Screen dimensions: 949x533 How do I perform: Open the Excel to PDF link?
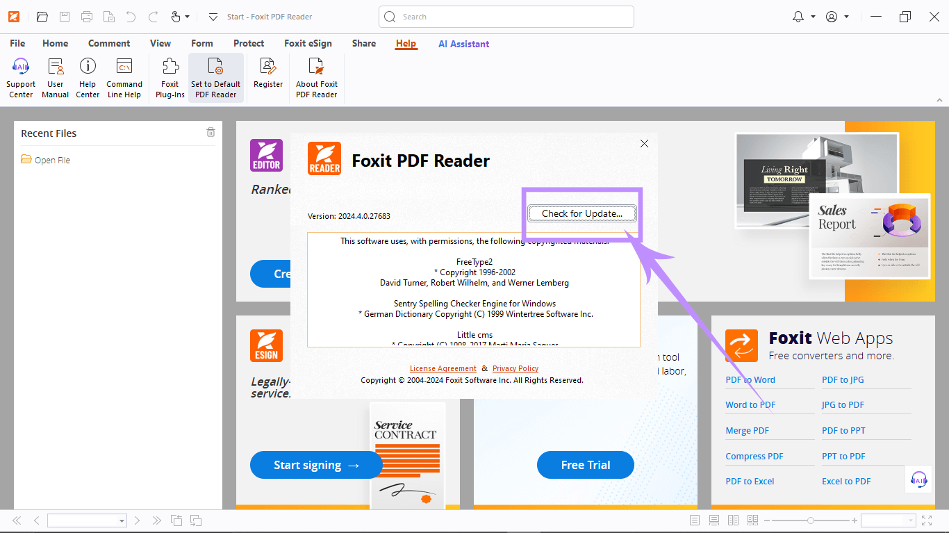coord(846,481)
